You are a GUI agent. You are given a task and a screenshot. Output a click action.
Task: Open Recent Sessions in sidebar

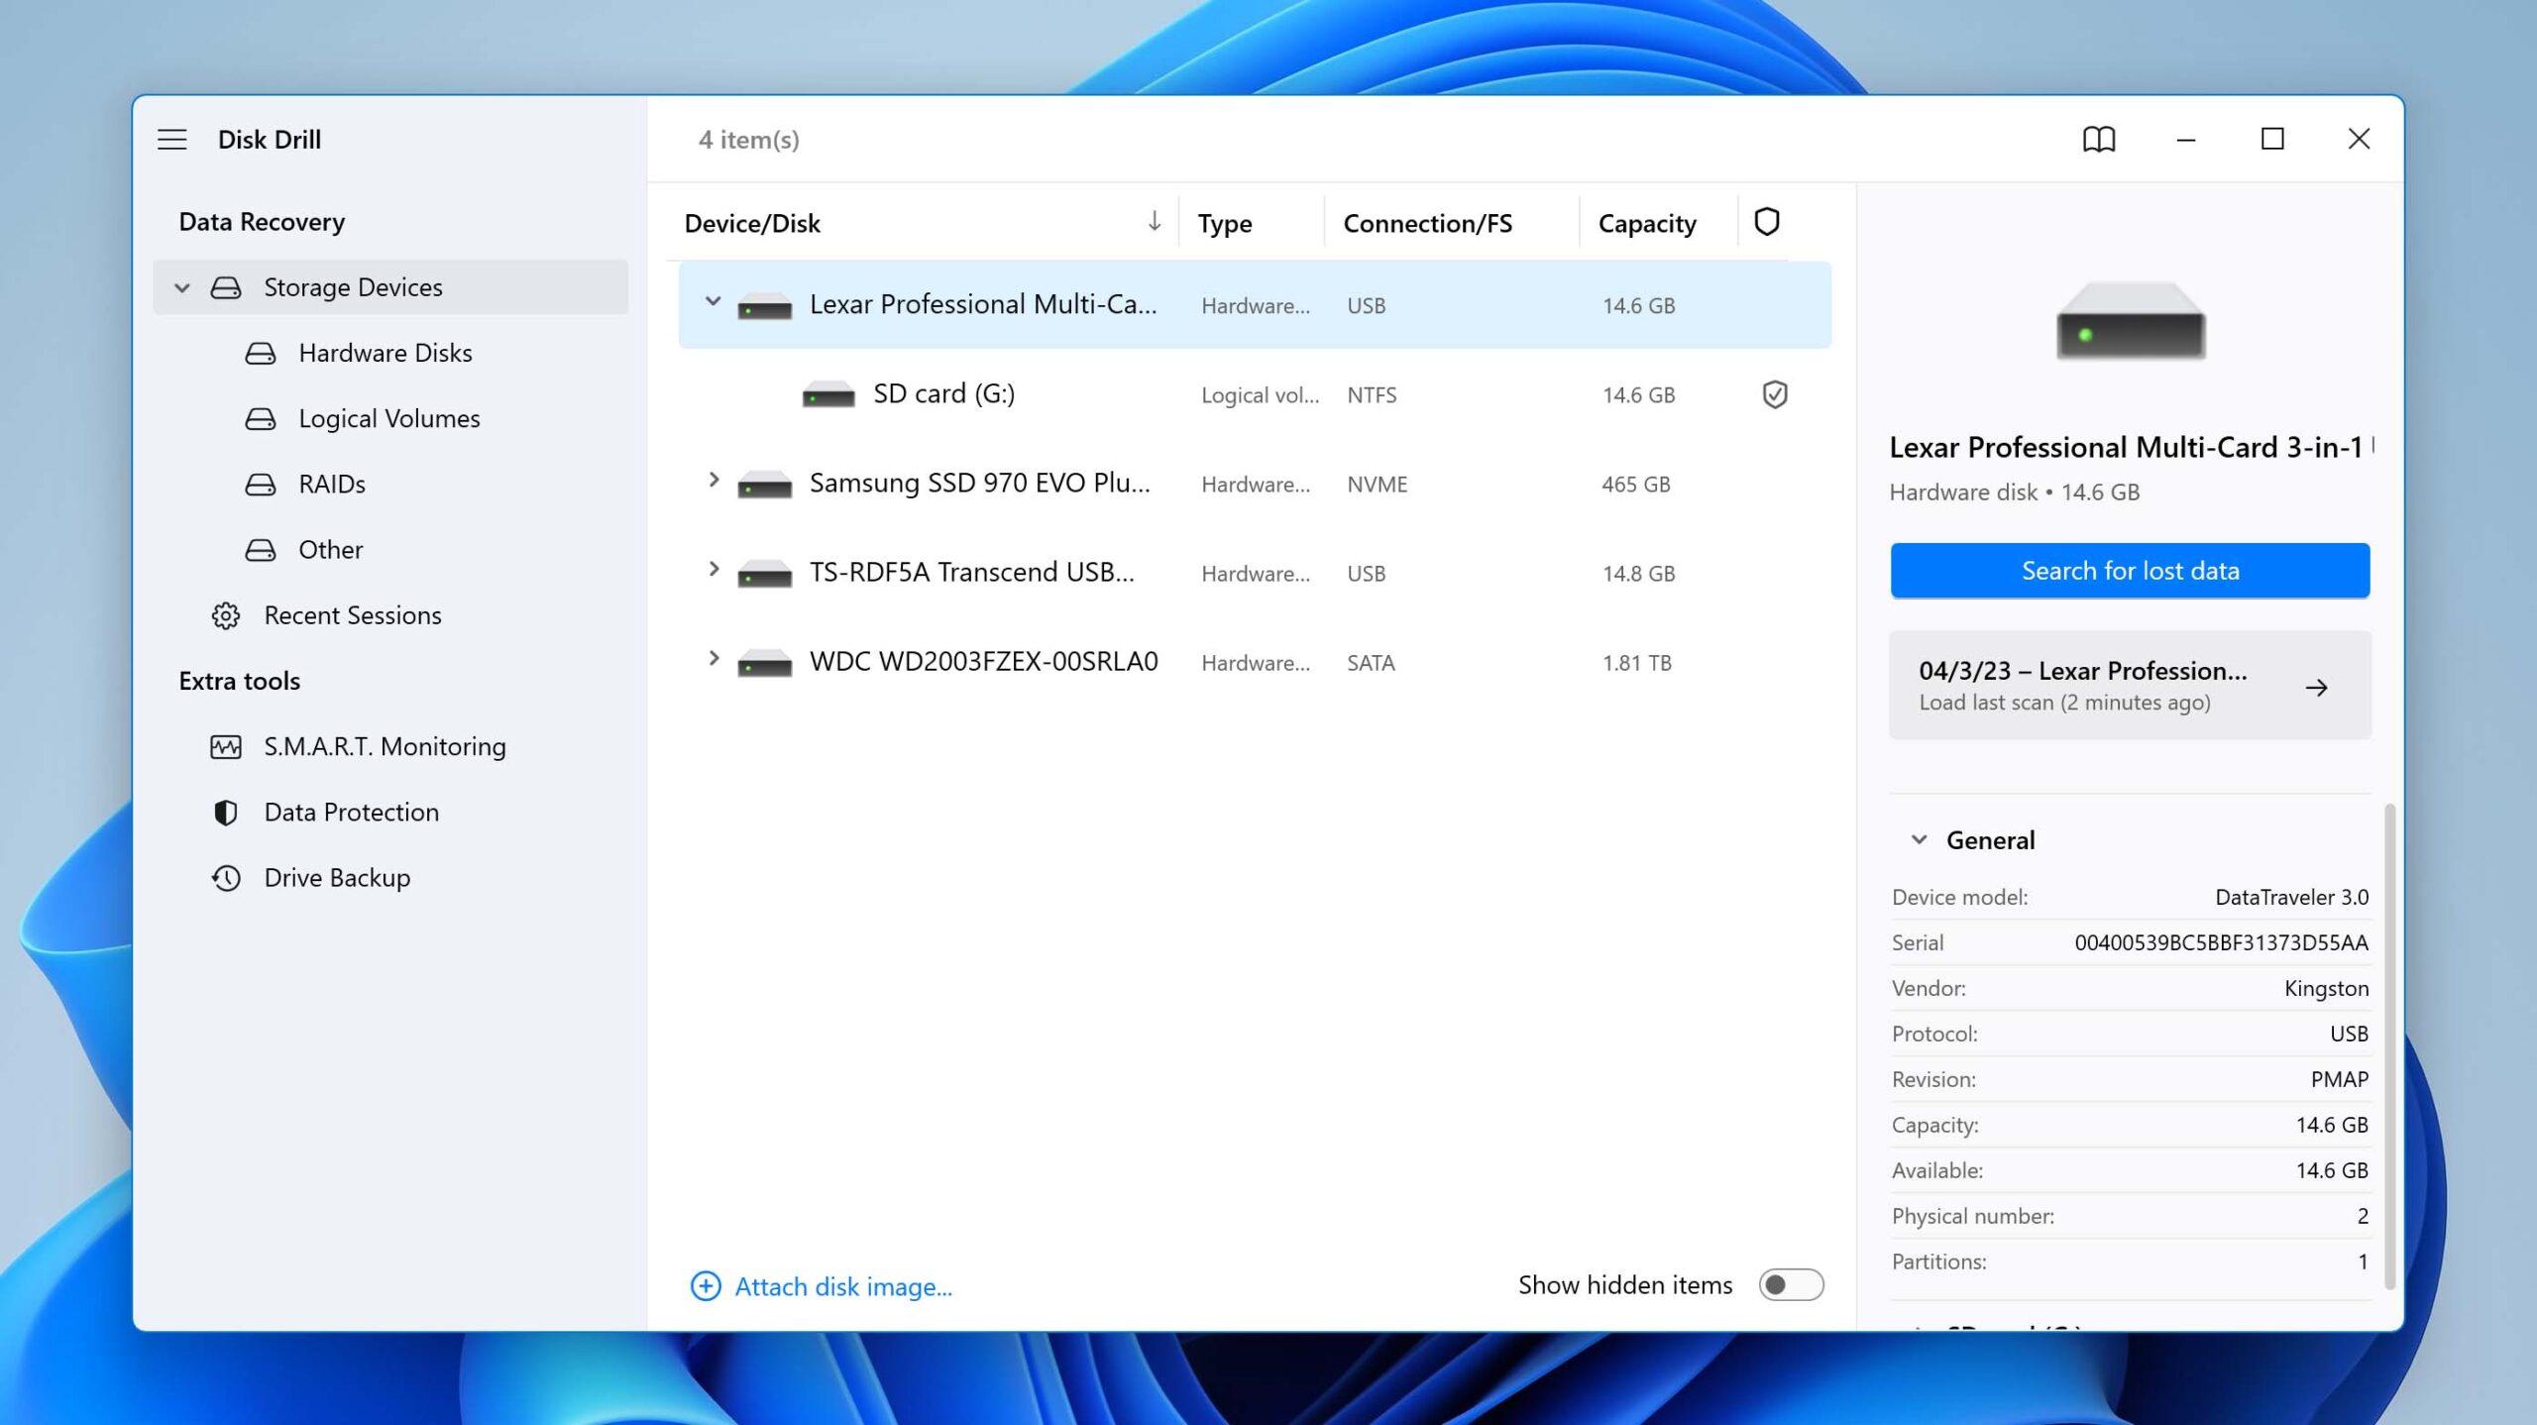coord(353,615)
